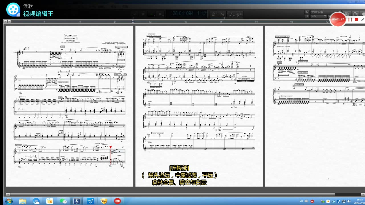
Task: Toggle the loop playback icon
Action: coord(222,14)
